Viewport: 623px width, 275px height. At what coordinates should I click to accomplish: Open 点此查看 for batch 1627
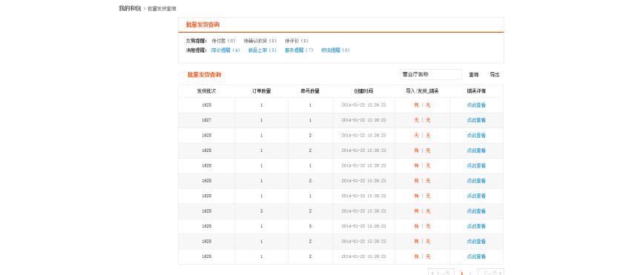coord(476,120)
